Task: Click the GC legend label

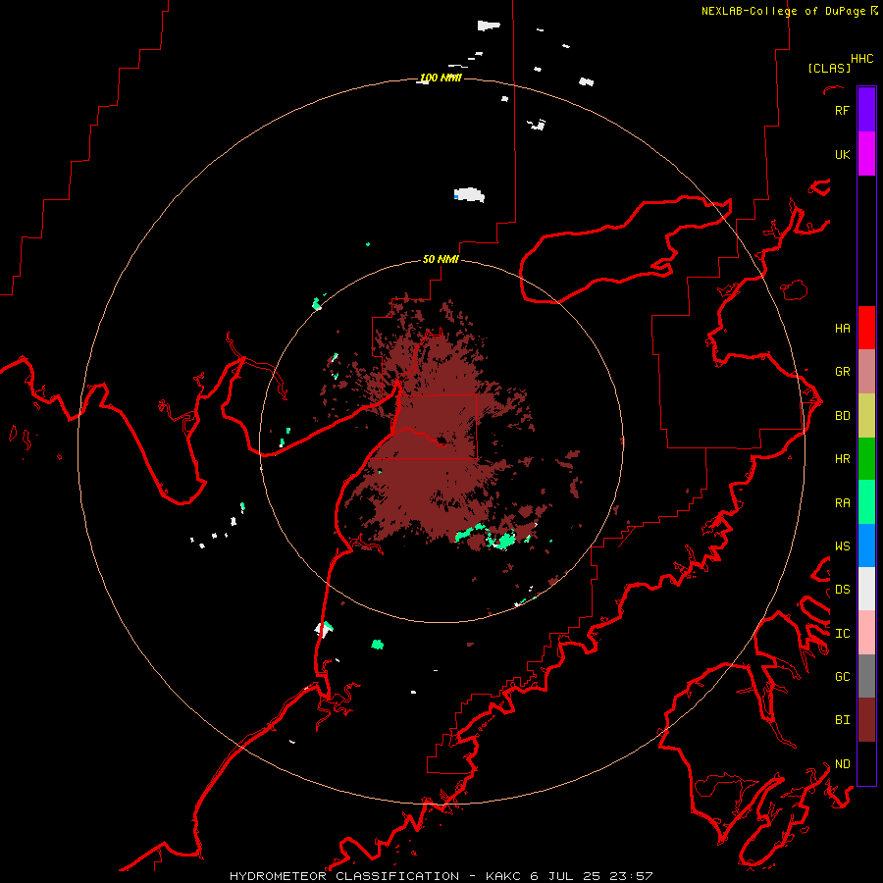Action: pyautogui.click(x=842, y=677)
